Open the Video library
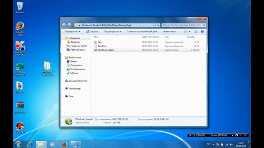 point(73,61)
